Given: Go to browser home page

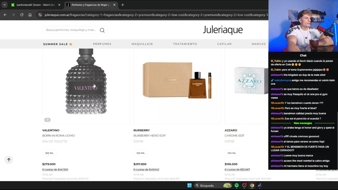Looking at the screenshot, I should [x=30, y=15].
